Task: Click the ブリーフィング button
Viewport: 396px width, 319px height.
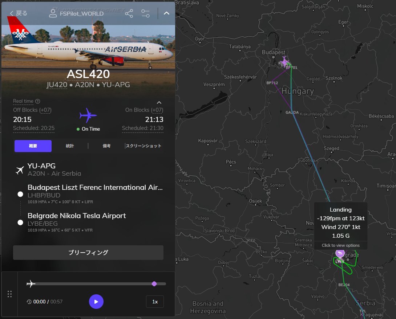Action: pyautogui.click(x=88, y=253)
